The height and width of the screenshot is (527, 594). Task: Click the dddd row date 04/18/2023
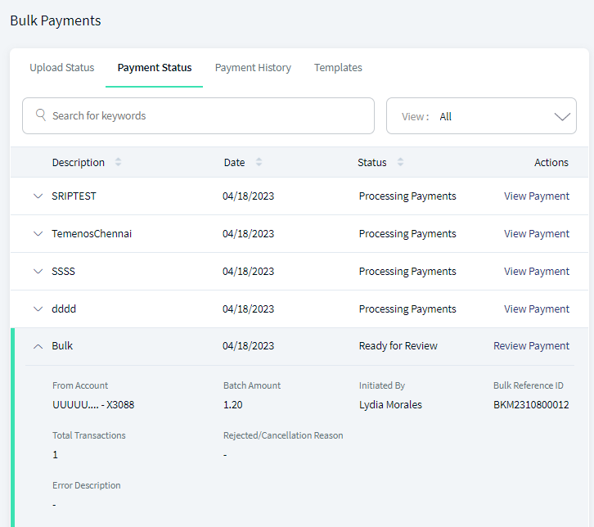[x=248, y=309]
